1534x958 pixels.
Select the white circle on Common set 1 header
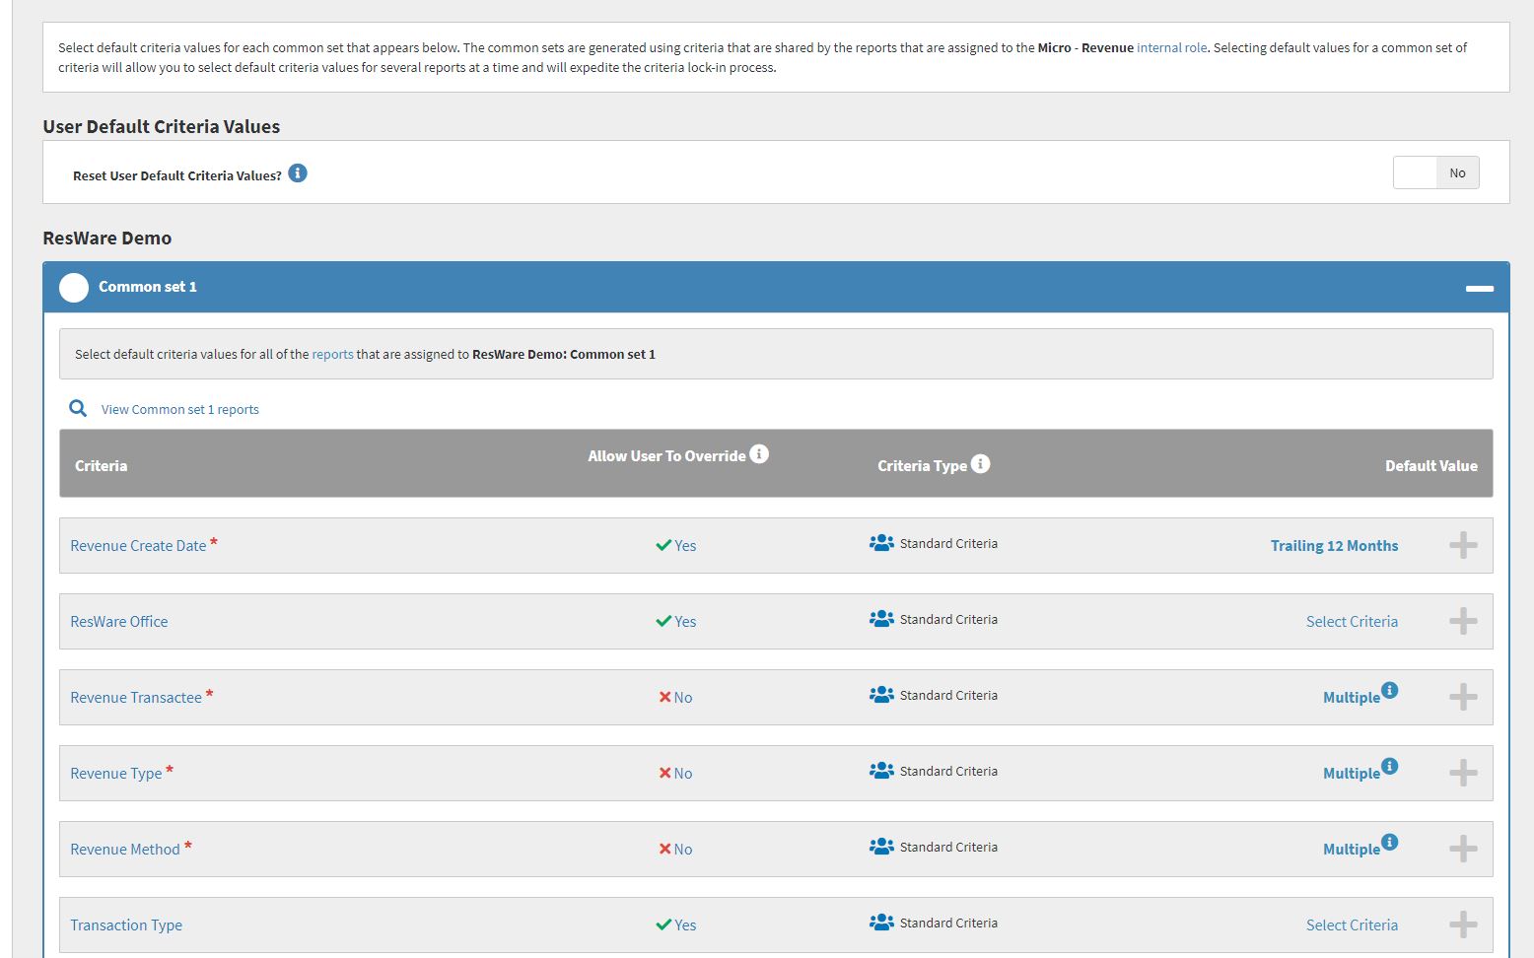pyautogui.click(x=74, y=287)
